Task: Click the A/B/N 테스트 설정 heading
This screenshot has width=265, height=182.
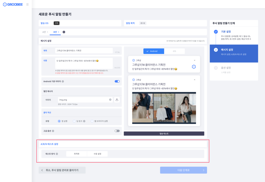Action: (x=49, y=144)
